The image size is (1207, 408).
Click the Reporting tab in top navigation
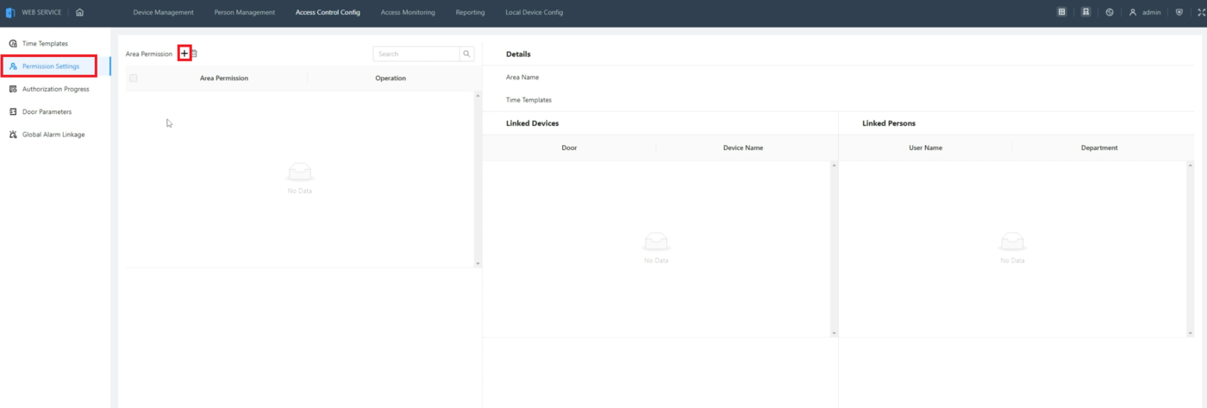(470, 12)
